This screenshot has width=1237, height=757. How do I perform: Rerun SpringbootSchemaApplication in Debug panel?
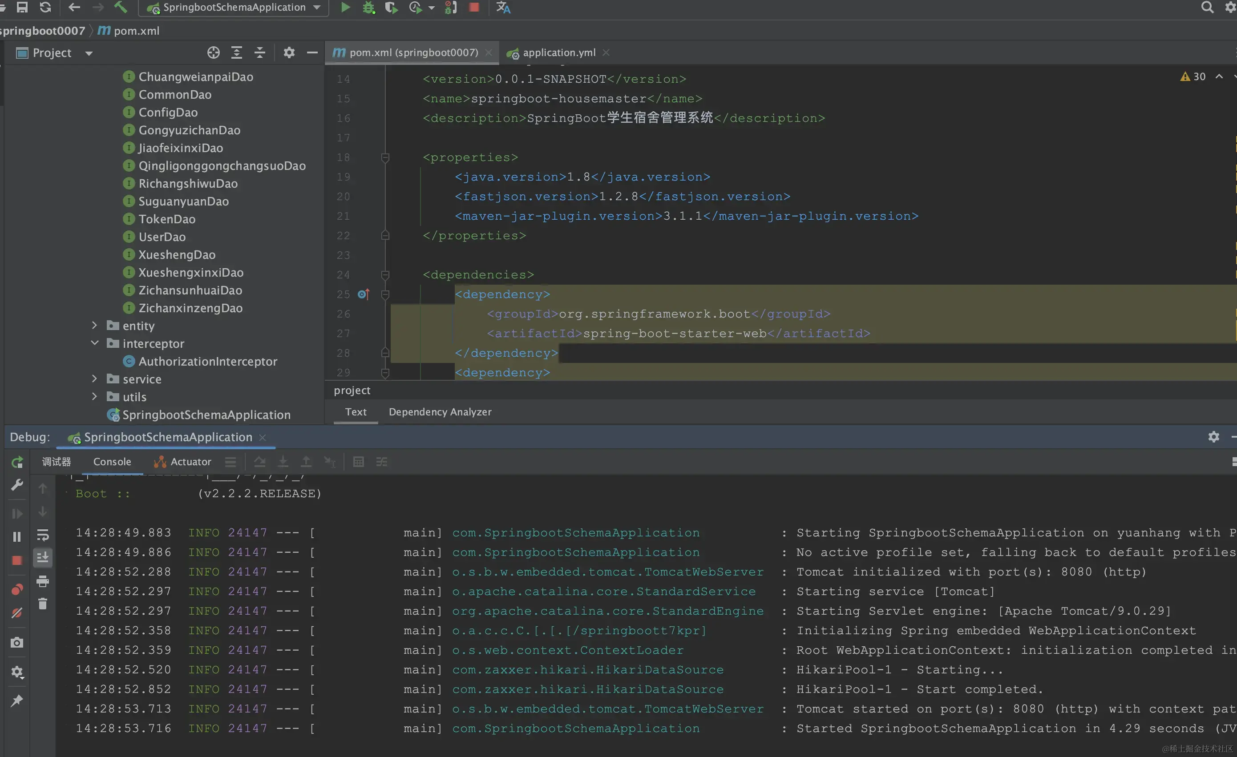(x=17, y=462)
